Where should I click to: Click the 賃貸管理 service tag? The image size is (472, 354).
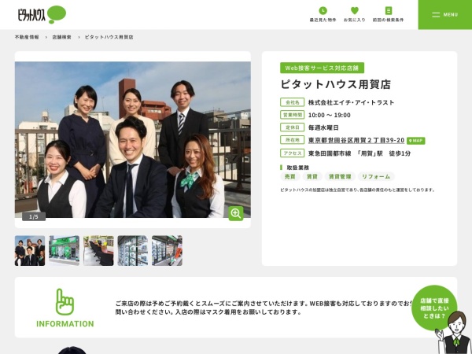tap(340, 177)
